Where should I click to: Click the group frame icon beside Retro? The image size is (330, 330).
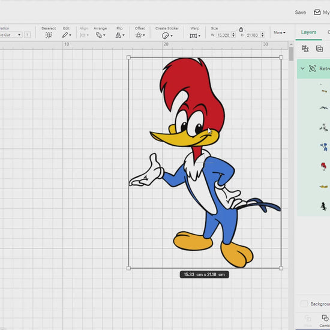[x=313, y=68]
